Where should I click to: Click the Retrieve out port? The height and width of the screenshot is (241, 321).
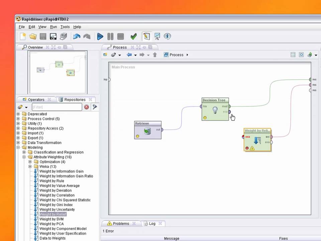[x=162, y=130]
